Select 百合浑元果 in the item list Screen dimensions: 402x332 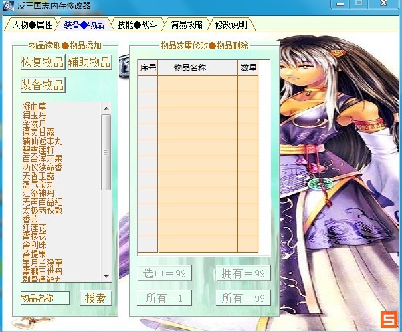point(42,159)
